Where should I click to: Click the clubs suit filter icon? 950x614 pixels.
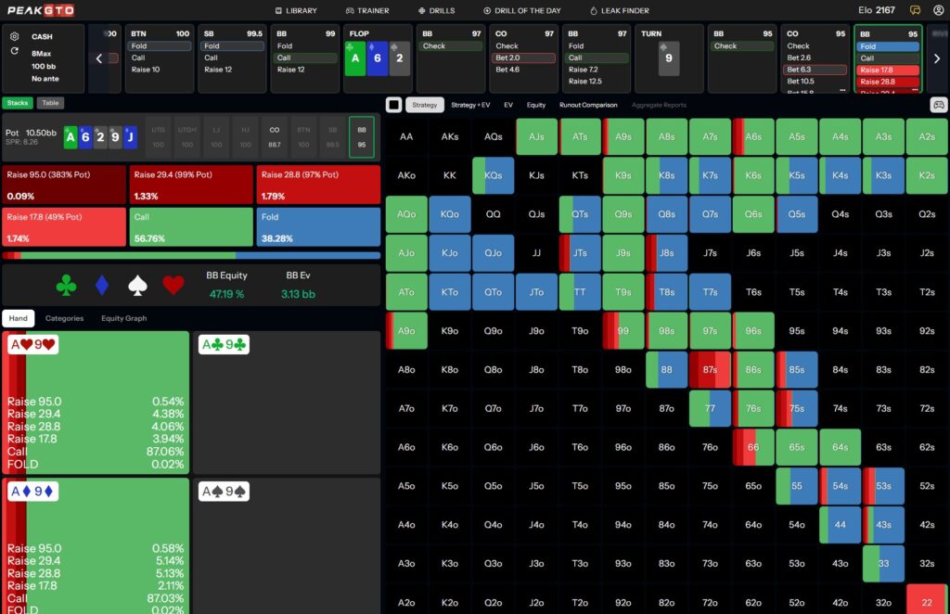coord(66,286)
